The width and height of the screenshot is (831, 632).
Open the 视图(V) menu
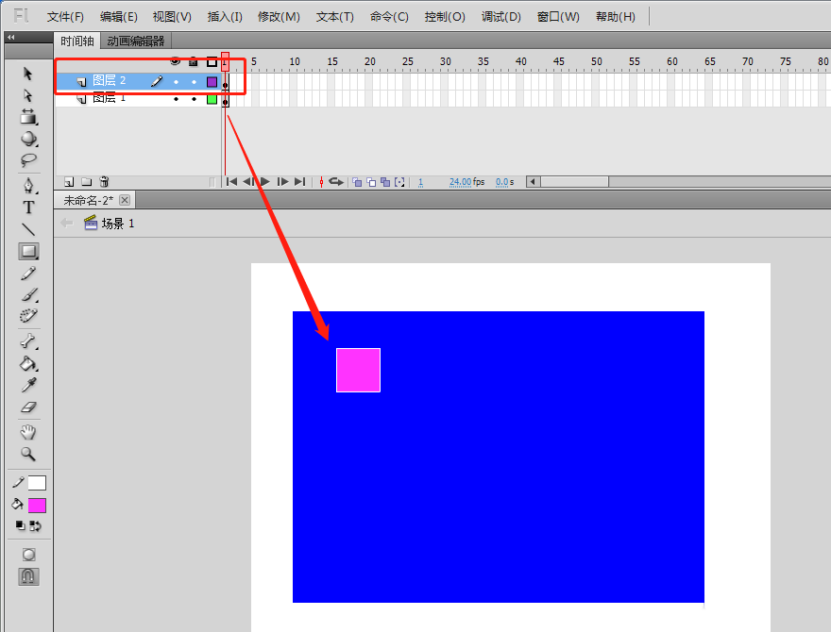coord(172,17)
